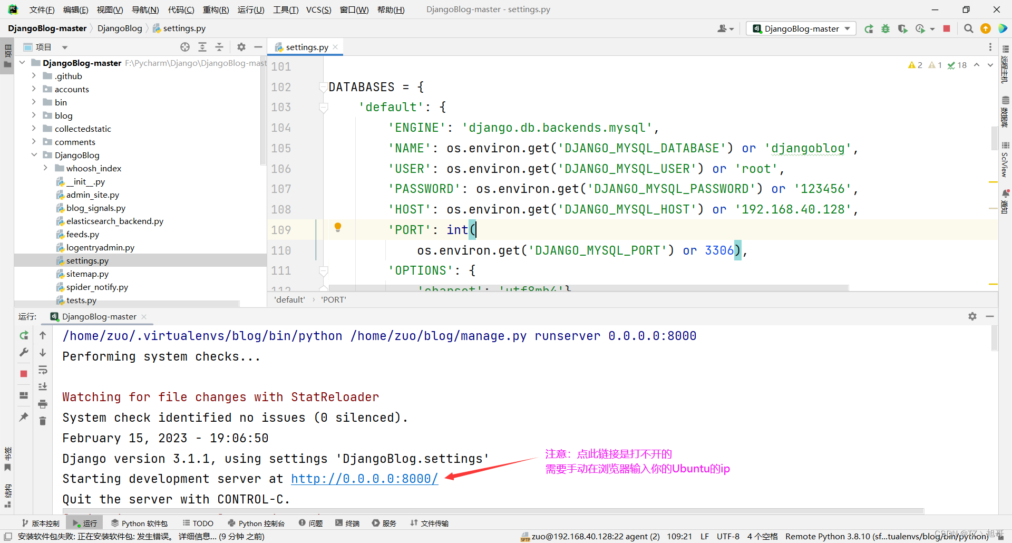Open project panel gear settings
Image resolution: width=1012 pixels, height=543 pixels.
pyautogui.click(x=241, y=47)
